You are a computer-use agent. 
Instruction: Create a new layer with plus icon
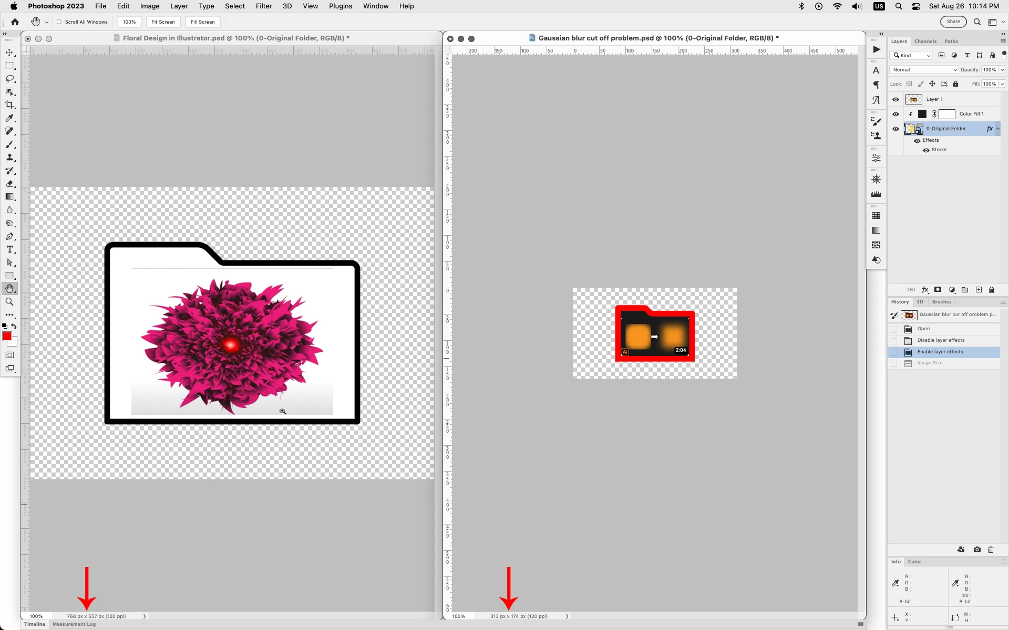979,290
